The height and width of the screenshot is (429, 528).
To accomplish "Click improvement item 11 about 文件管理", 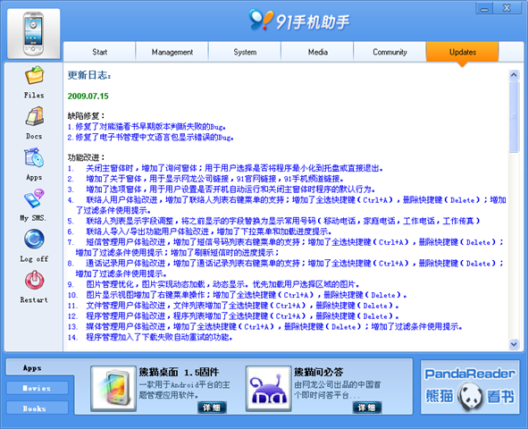I will point(233,306).
